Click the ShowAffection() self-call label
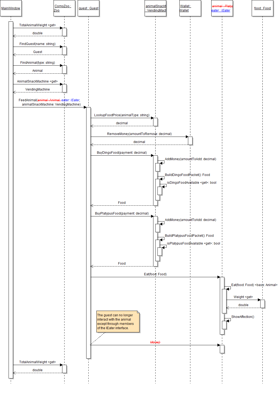 click(x=243, y=317)
